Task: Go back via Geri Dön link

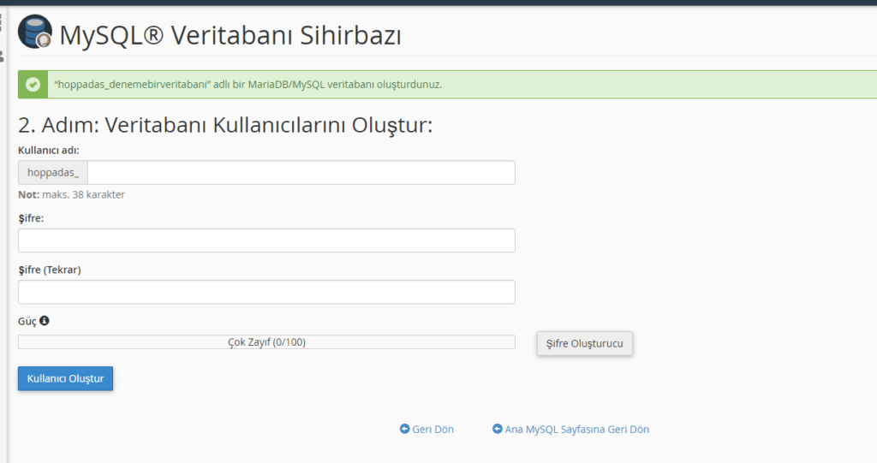Action: click(x=433, y=430)
